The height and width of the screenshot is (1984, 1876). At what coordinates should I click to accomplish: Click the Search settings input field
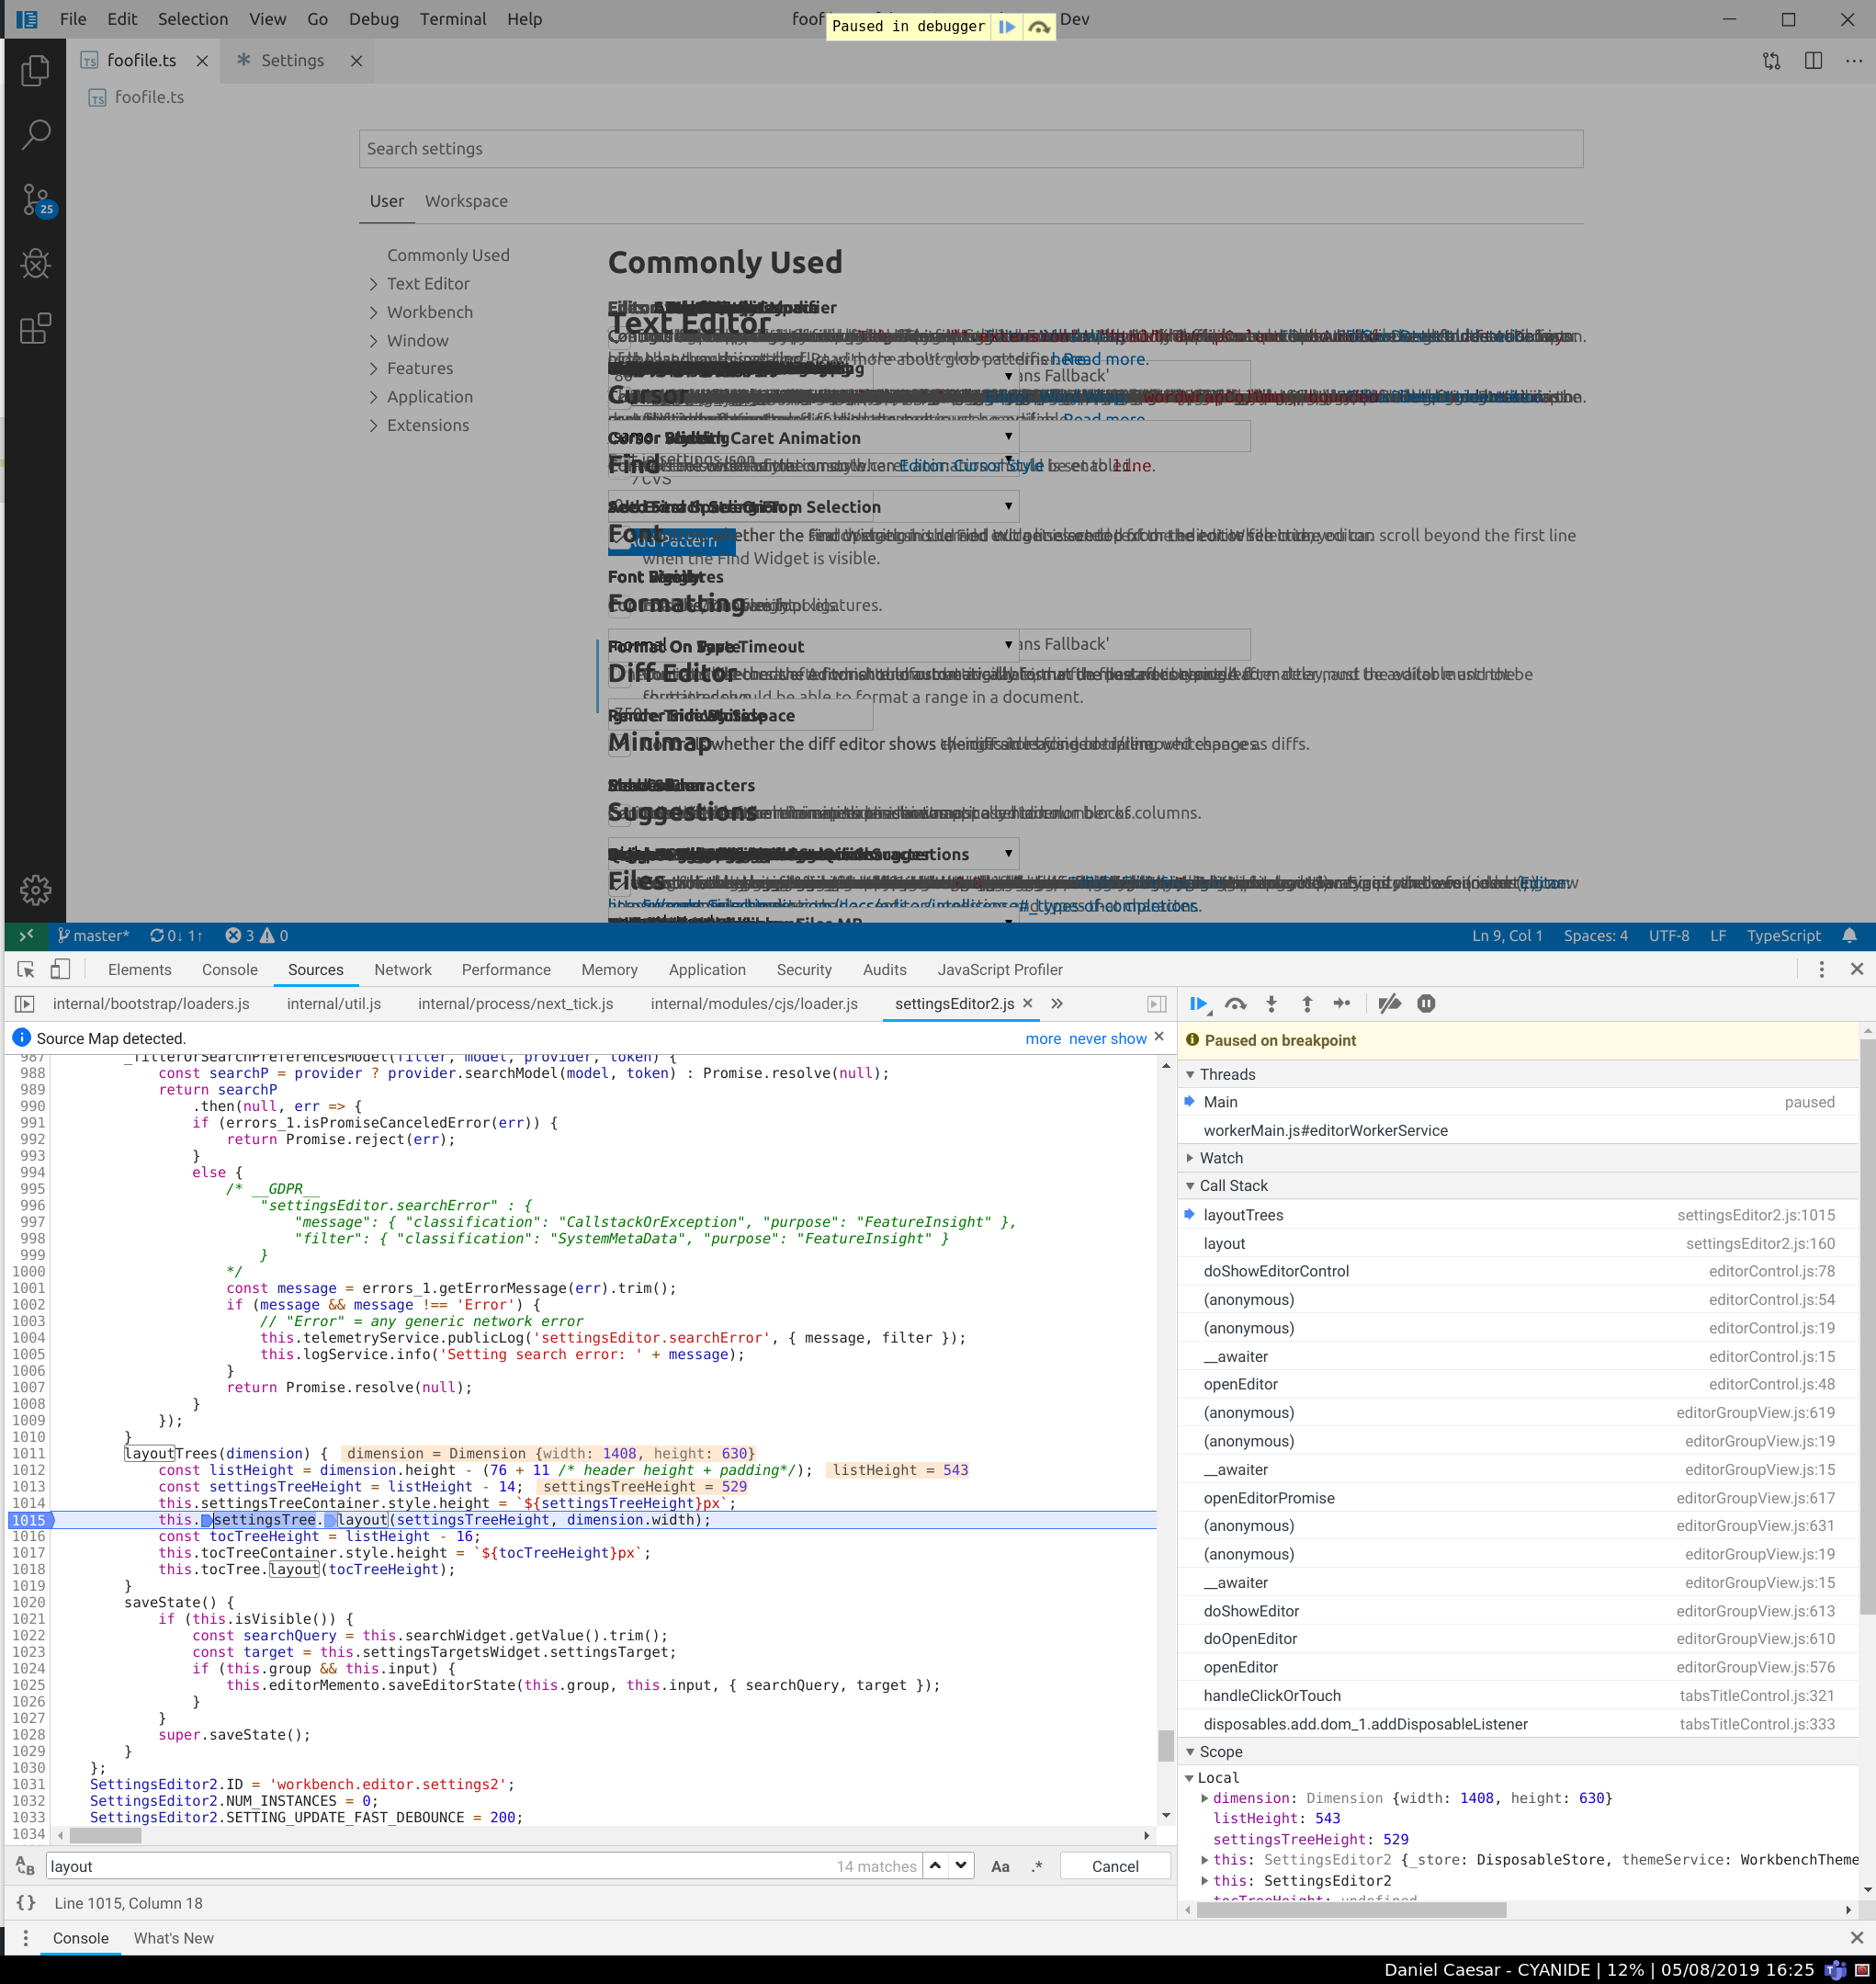[x=970, y=149]
